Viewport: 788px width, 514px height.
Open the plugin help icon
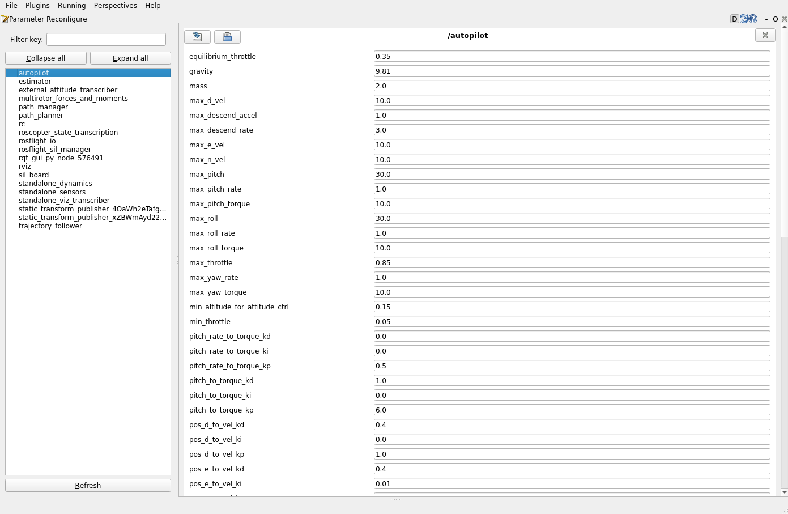click(753, 19)
